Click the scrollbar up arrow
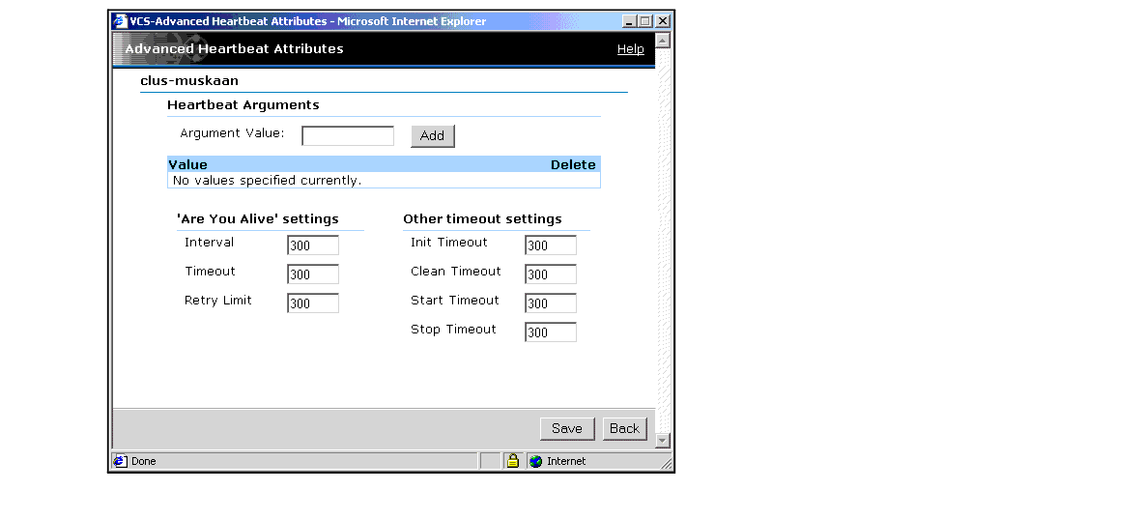This screenshot has height=519, width=1144. click(662, 41)
